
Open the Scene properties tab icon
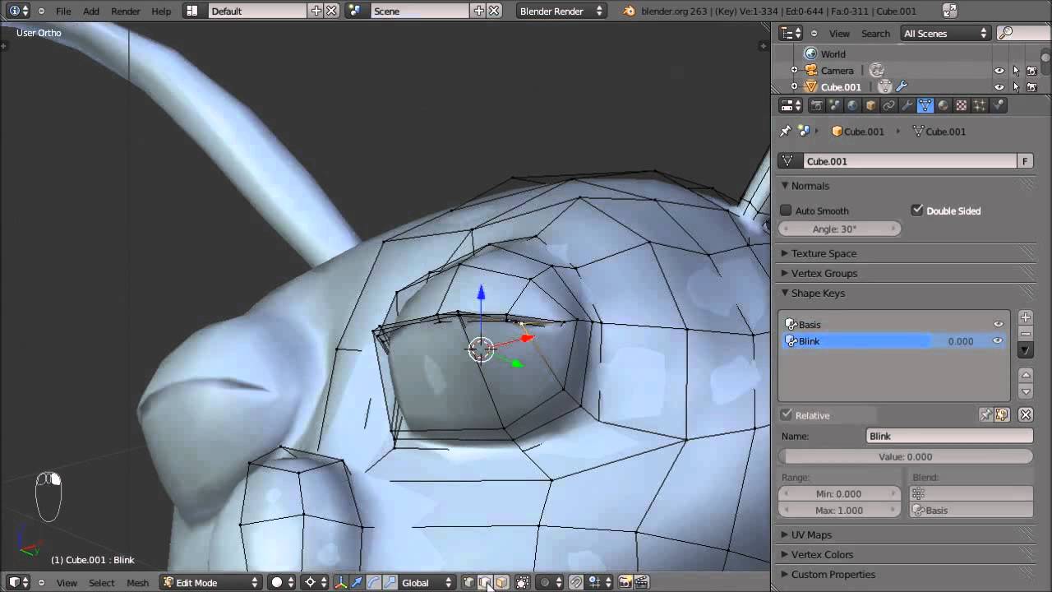tap(834, 105)
